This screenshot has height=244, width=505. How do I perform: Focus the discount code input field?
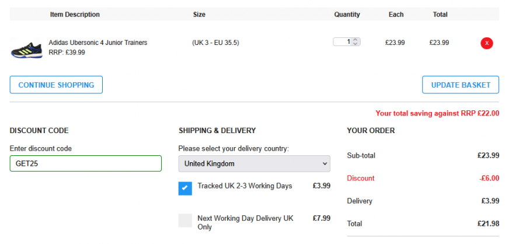pos(85,163)
